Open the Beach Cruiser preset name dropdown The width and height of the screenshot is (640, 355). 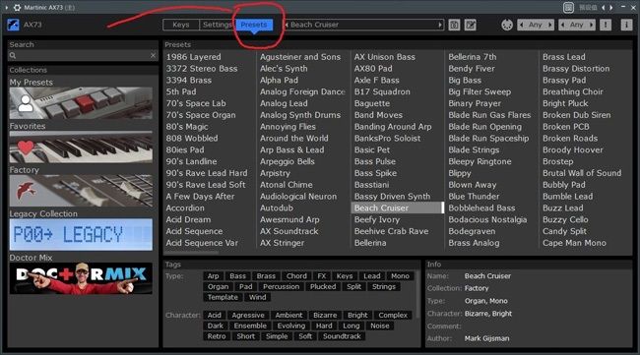(363, 25)
